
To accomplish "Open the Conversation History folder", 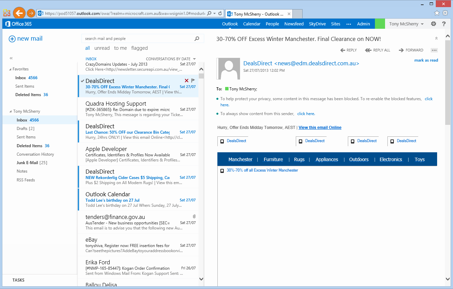I will coord(35,154).
